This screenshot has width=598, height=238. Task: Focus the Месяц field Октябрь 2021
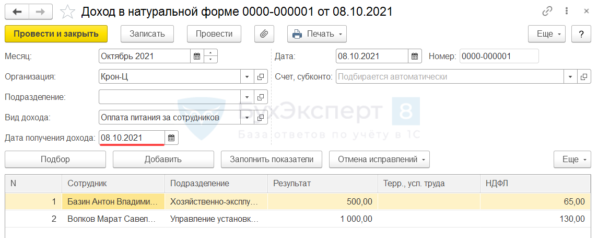tap(145, 56)
